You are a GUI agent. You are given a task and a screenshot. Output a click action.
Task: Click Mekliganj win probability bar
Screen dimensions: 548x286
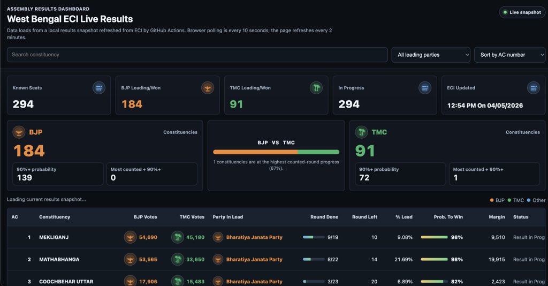click(434, 237)
